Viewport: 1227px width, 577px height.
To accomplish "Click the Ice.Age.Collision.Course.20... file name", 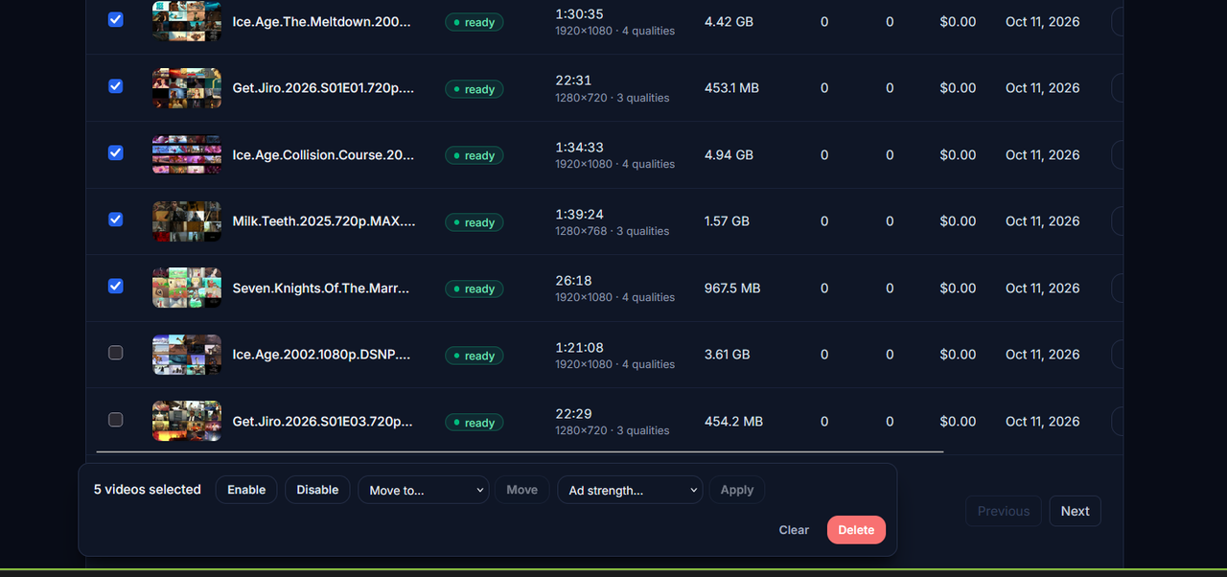I will coord(324,154).
